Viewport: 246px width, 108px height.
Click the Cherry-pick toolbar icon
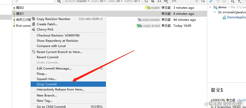click(153, 1)
